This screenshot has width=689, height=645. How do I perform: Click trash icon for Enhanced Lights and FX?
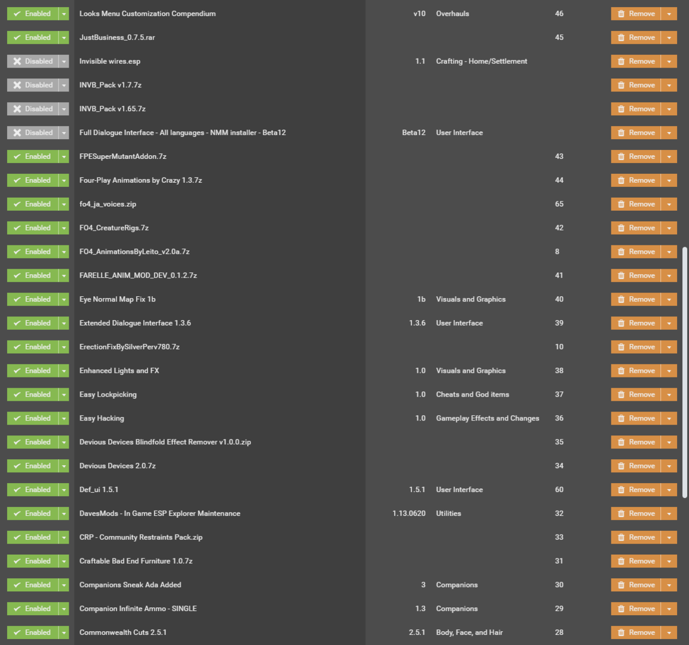[621, 371]
